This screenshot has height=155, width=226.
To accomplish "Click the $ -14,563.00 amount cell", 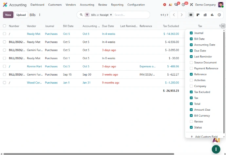I will point(171,34).
